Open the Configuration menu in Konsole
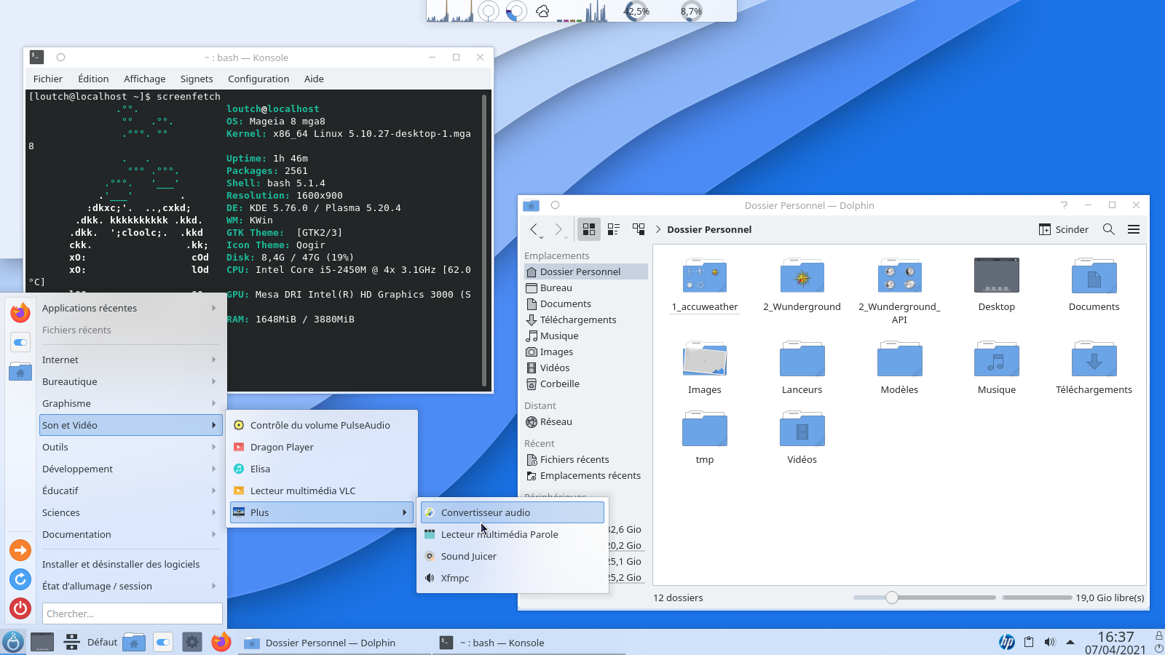 [258, 79]
